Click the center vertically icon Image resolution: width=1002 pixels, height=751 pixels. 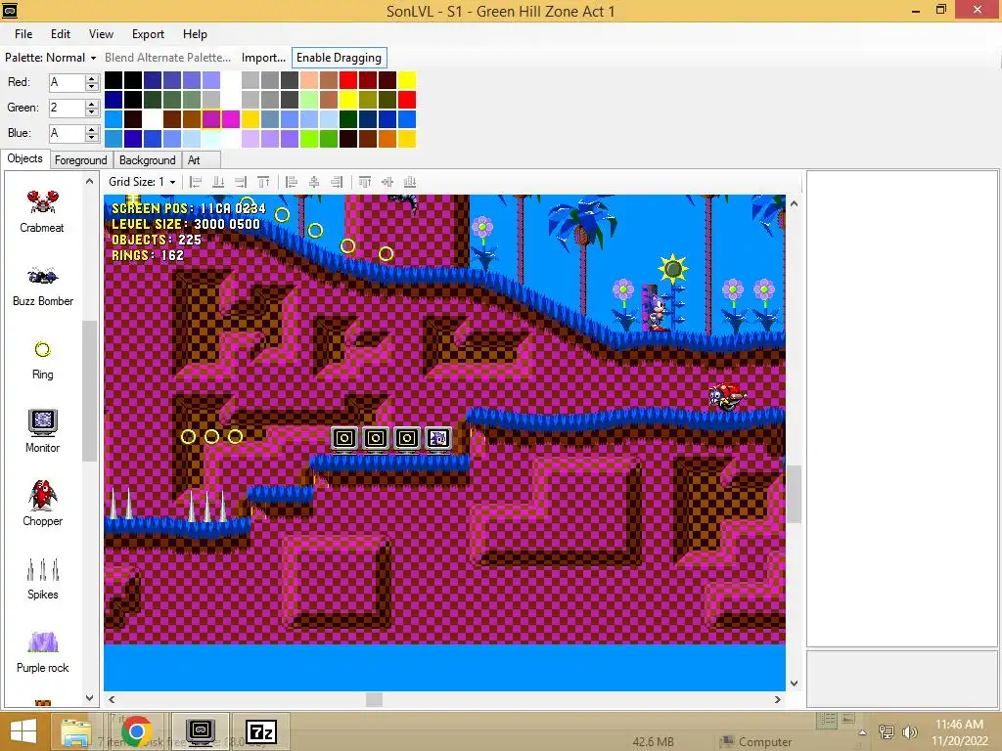click(x=387, y=182)
